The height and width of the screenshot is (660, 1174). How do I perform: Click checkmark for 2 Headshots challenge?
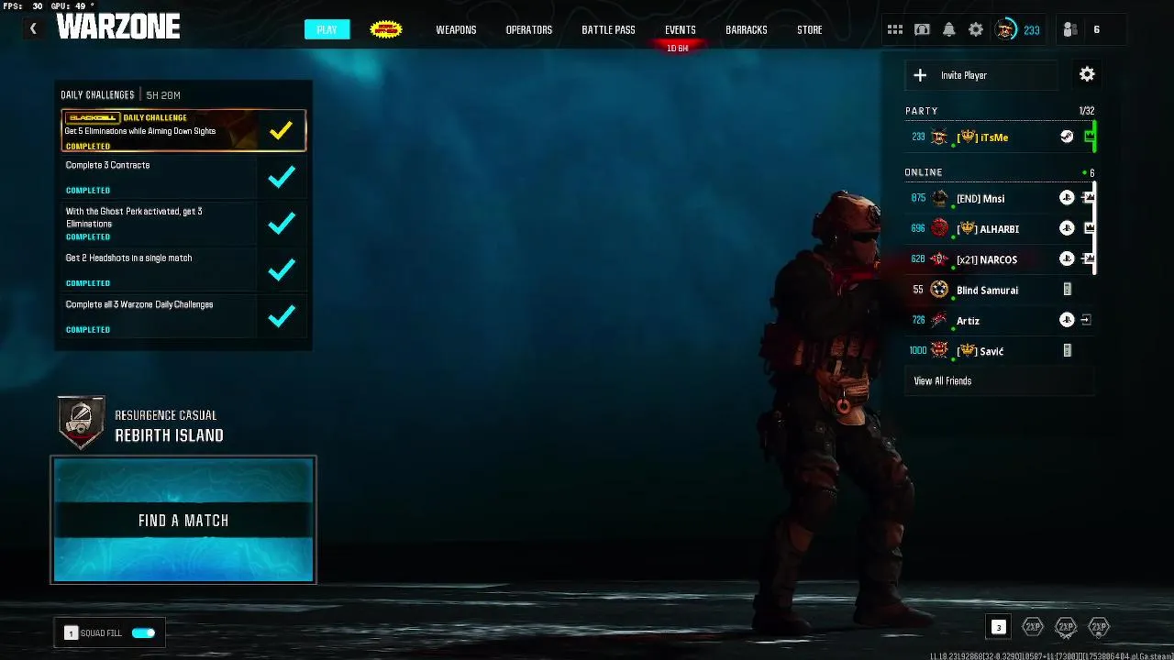pos(282,269)
